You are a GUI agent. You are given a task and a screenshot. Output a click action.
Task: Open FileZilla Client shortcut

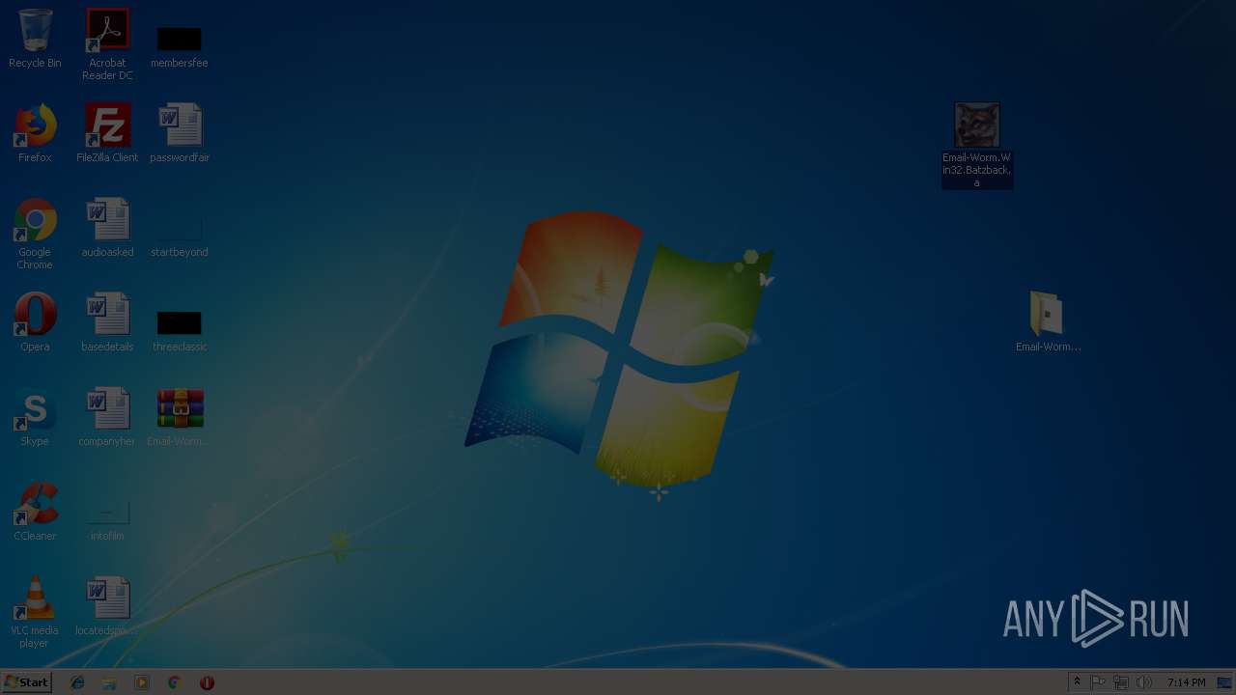pyautogui.click(x=107, y=133)
